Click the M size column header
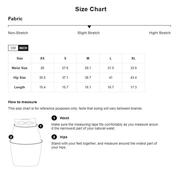This screenshot has height=175, width=175. [x=88, y=58]
